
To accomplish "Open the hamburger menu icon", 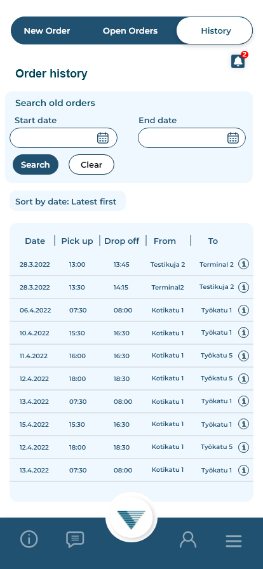I will click(x=234, y=541).
